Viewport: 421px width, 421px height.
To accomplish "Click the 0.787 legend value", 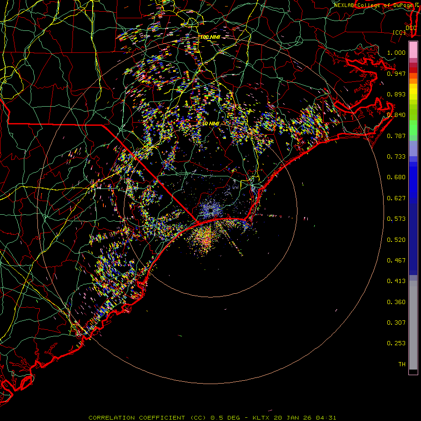I will pyautogui.click(x=396, y=136).
